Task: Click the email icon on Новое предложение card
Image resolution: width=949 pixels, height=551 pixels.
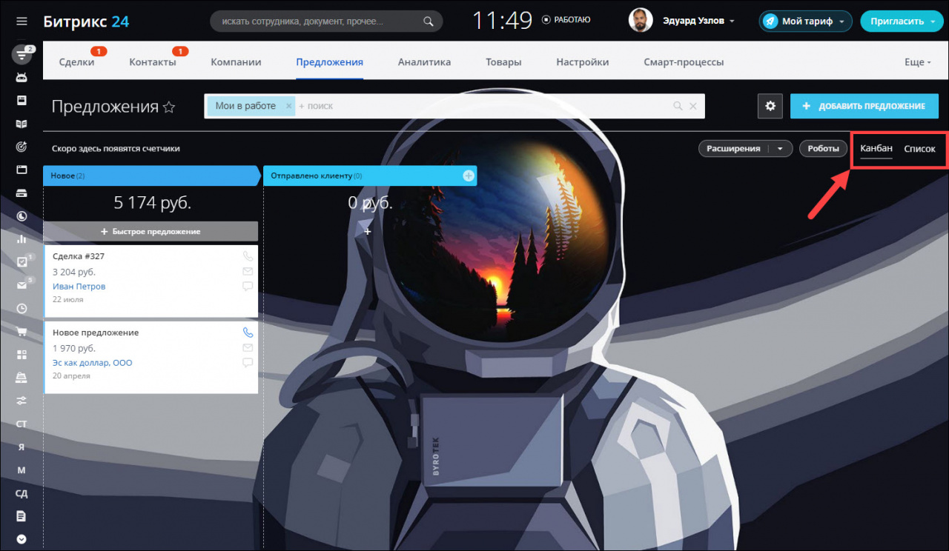Action: point(248,348)
